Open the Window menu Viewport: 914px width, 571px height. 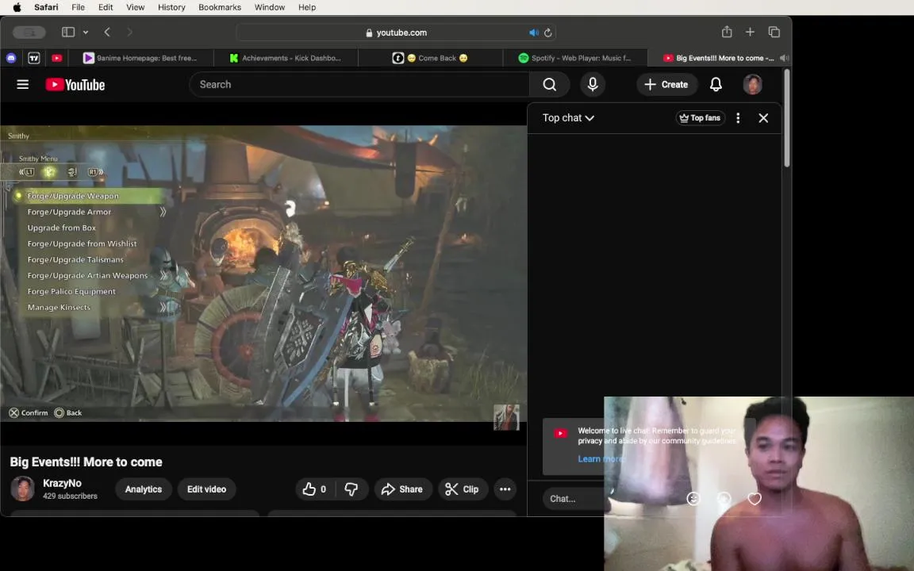coord(269,8)
